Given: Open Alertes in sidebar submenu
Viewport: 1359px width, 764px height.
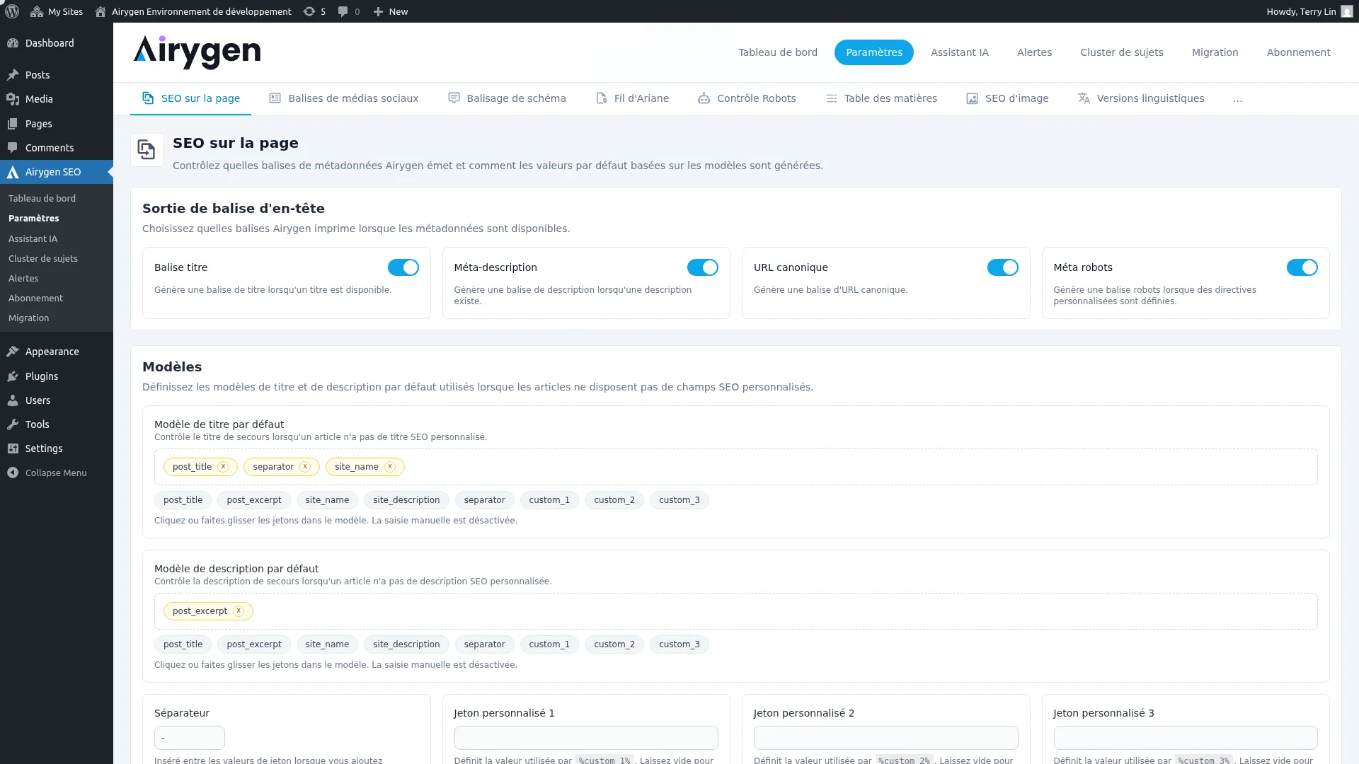Looking at the screenshot, I should tap(23, 279).
